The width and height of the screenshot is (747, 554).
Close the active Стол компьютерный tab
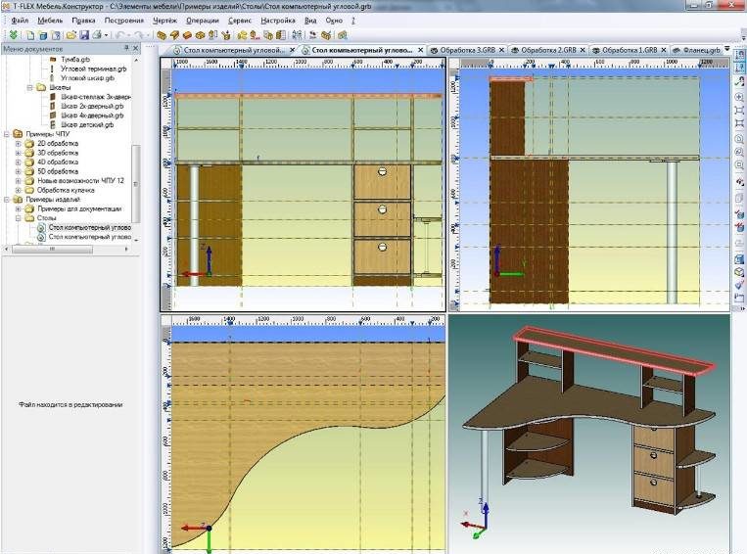pyautogui.click(x=421, y=50)
